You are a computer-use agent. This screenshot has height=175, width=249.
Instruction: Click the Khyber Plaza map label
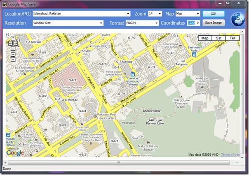pos(87,53)
